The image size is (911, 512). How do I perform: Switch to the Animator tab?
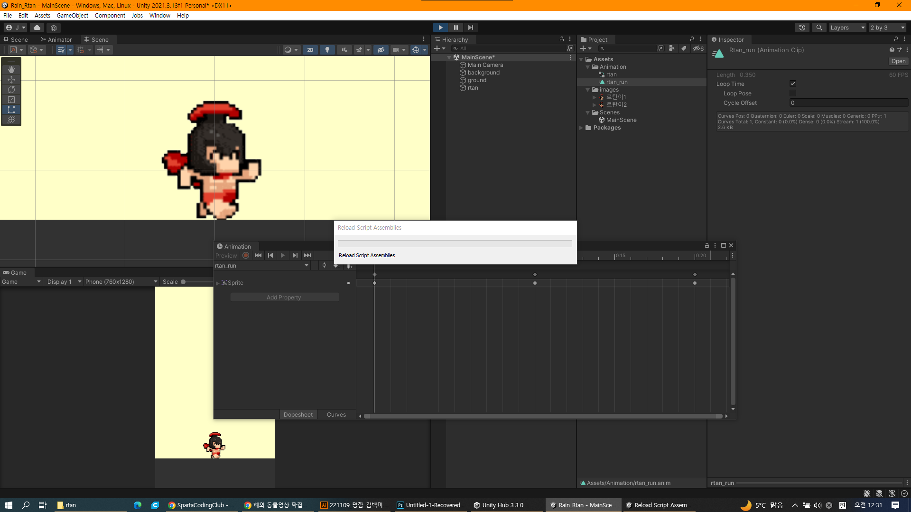click(56, 39)
